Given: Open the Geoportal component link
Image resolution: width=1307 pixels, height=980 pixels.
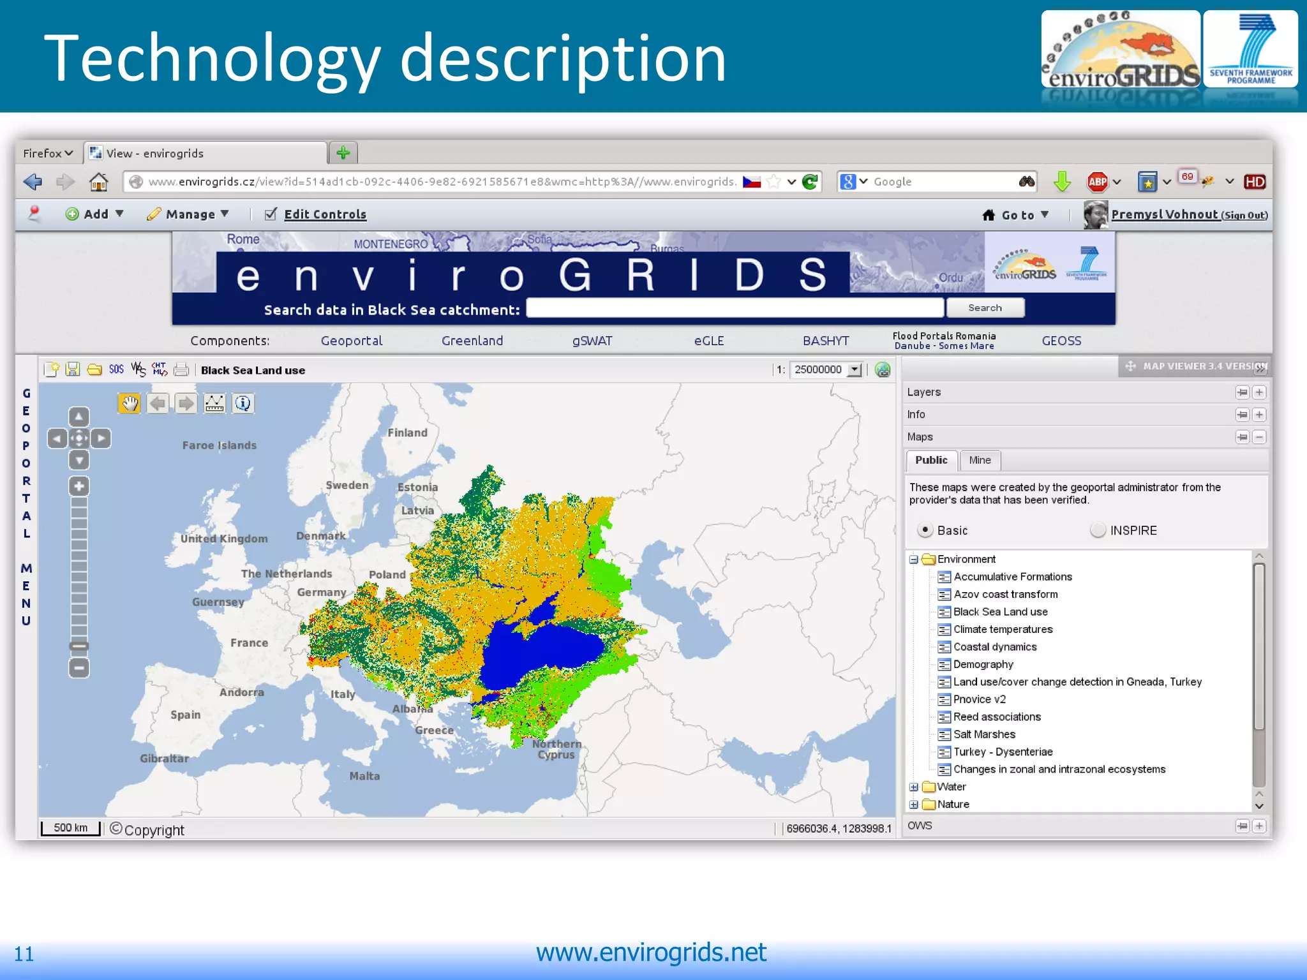Looking at the screenshot, I should click(x=352, y=341).
